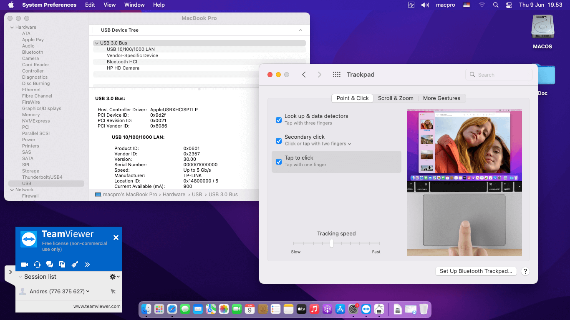The height and width of the screenshot is (320, 570).
Task: Go back in System Preferences
Action: pyautogui.click(x=304, y=75)
